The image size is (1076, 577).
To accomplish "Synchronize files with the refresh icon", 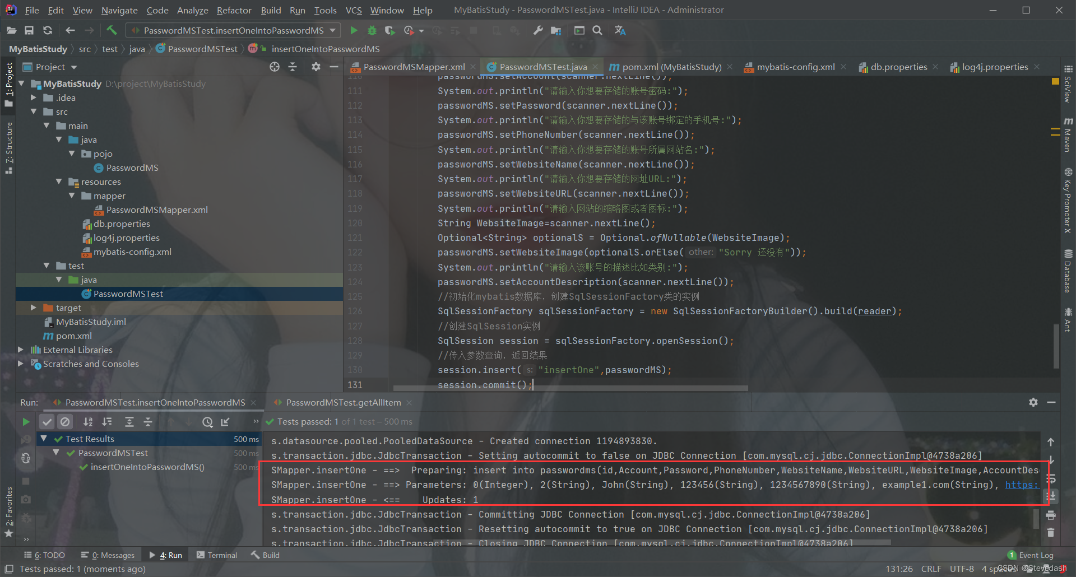I will [x=48, y=30].
